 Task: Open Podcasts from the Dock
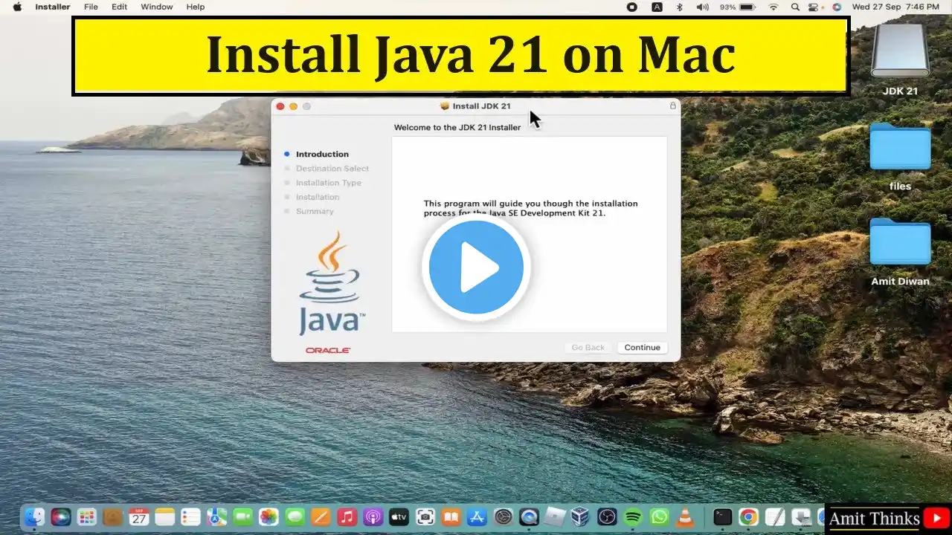tap(373, 517)
